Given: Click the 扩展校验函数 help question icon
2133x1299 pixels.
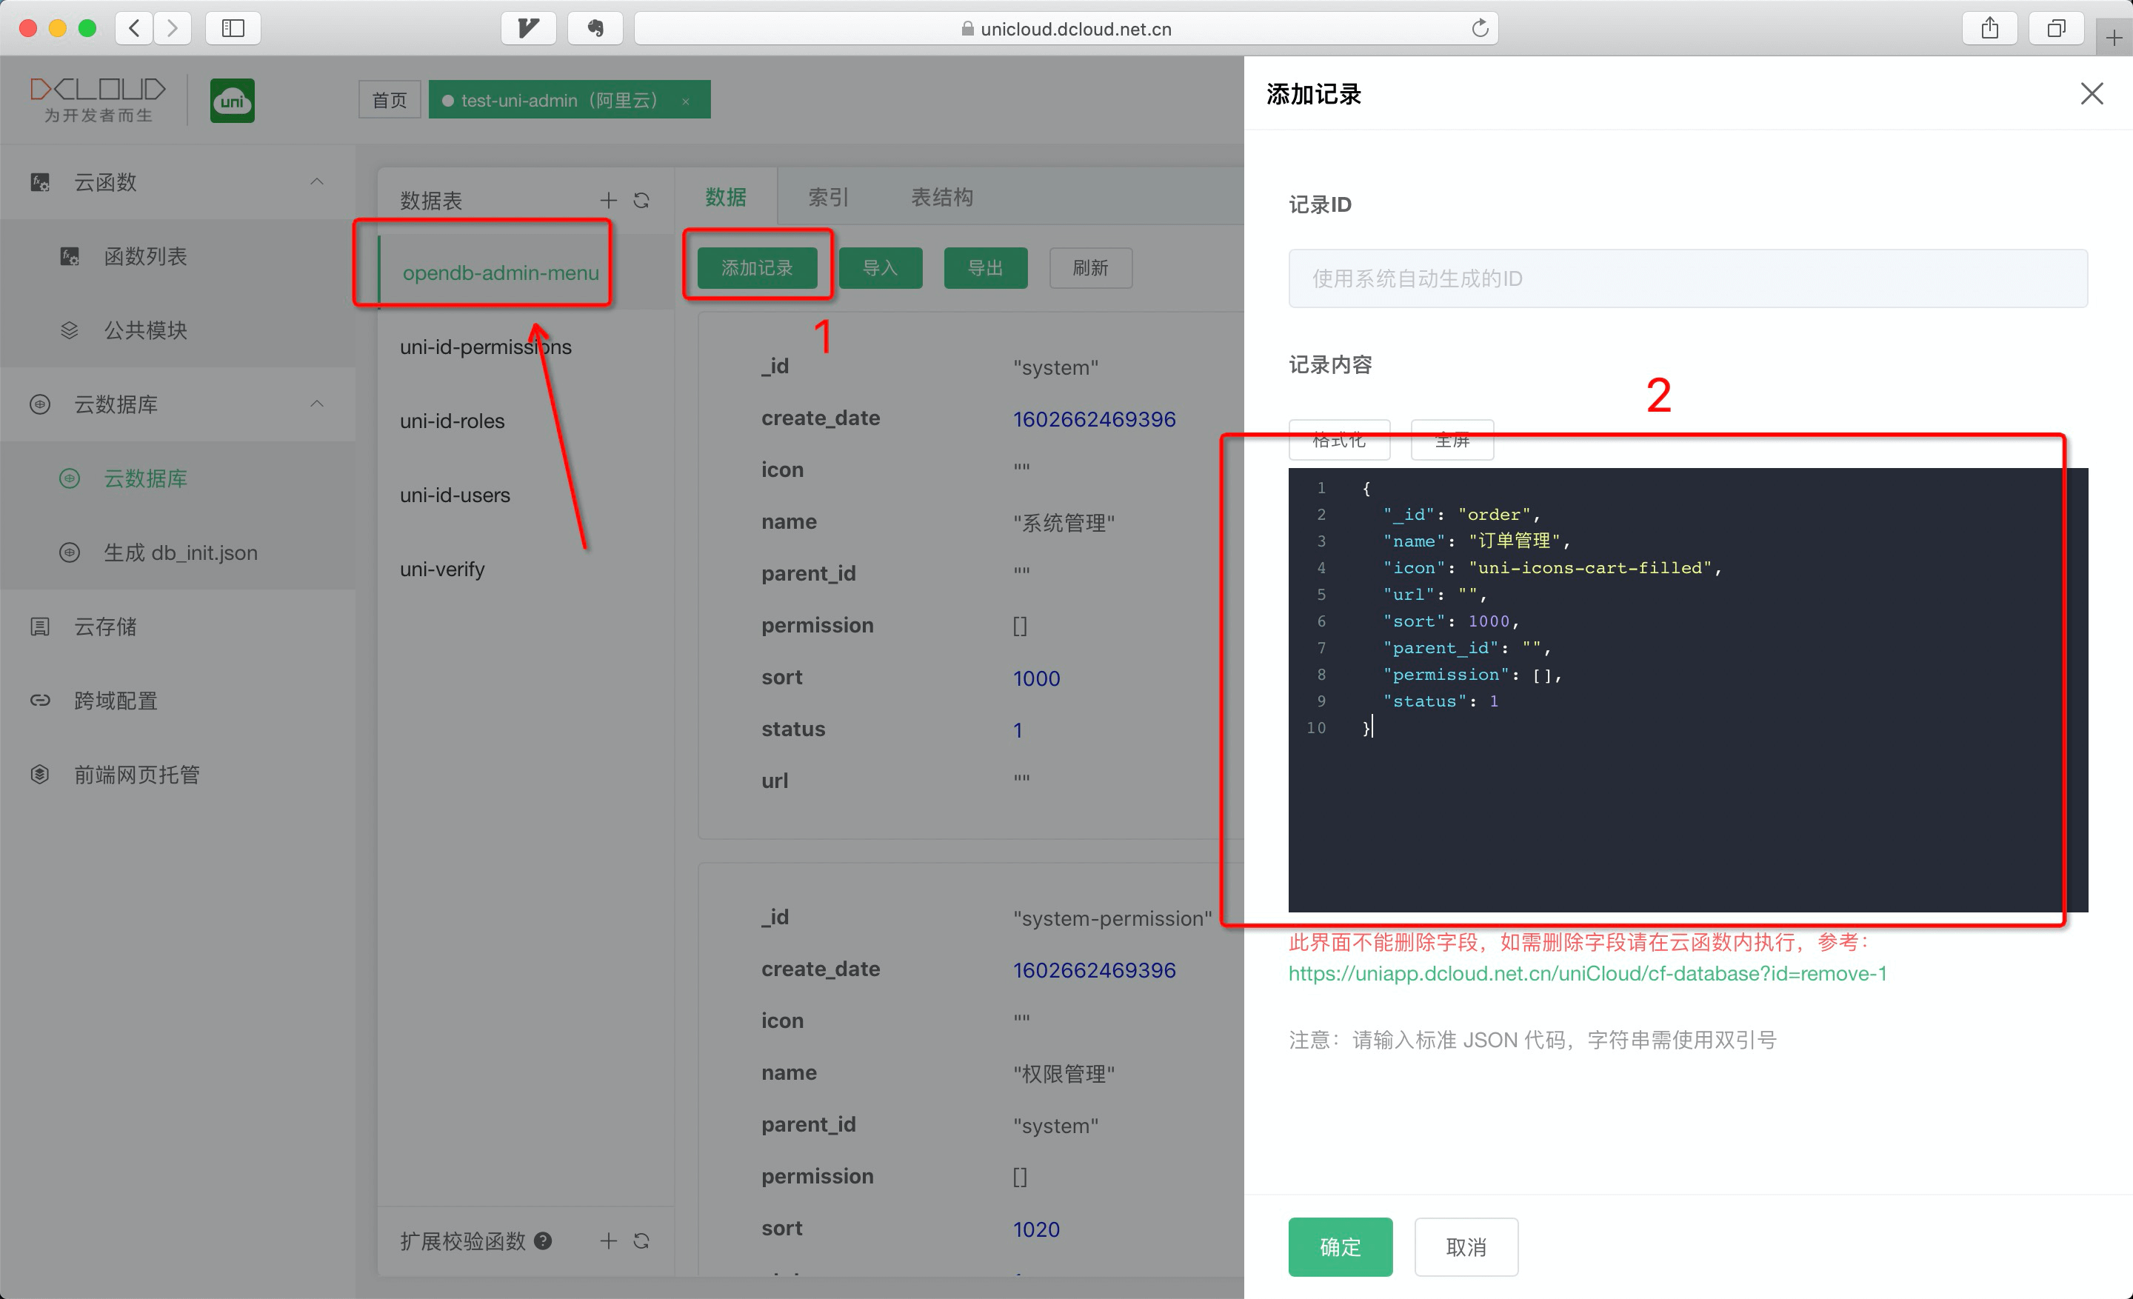Looking at the screenshot, I should click(543, 1240).
